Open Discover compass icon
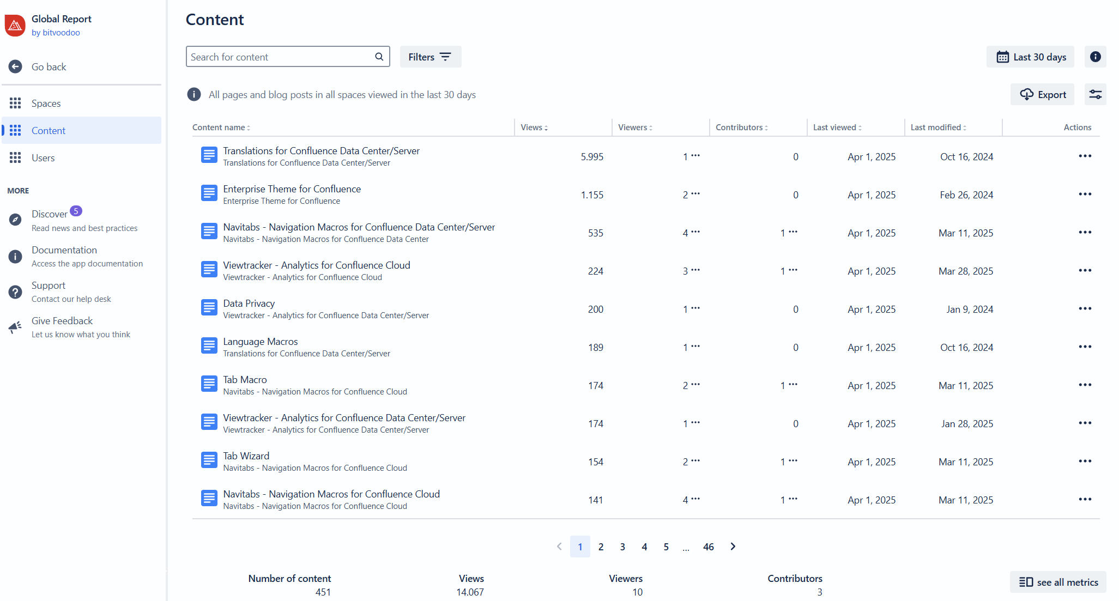The width and height of the screenshot is (1119, 601). [x=15, y=220]
